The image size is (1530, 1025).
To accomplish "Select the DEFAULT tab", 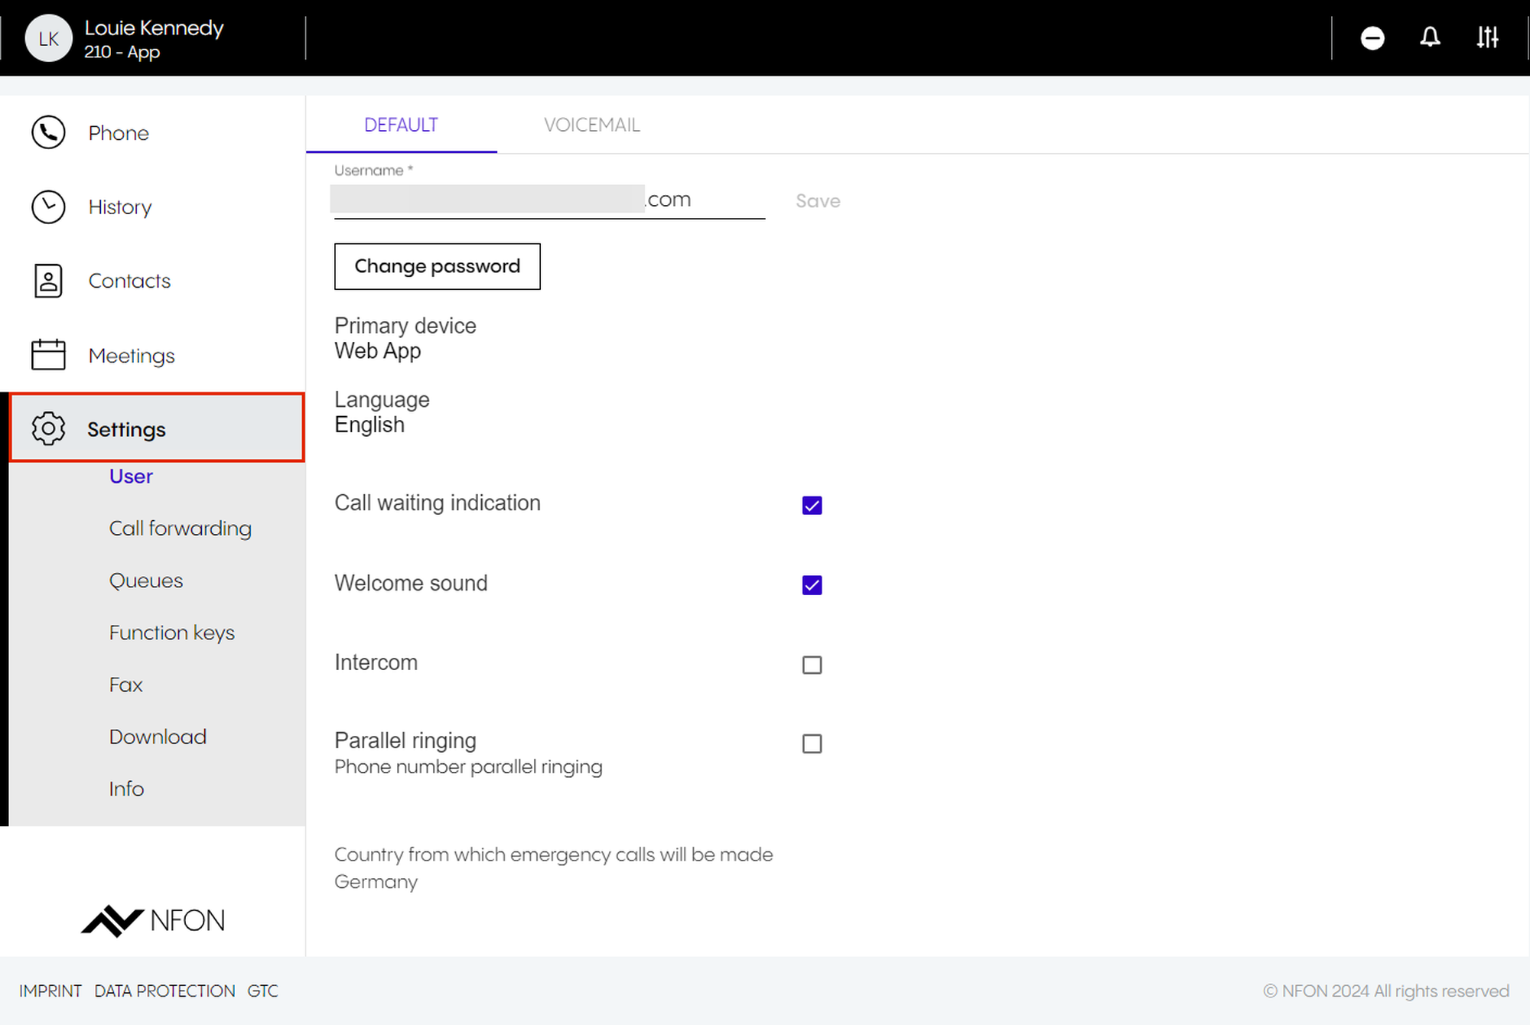I will [401, 125].
